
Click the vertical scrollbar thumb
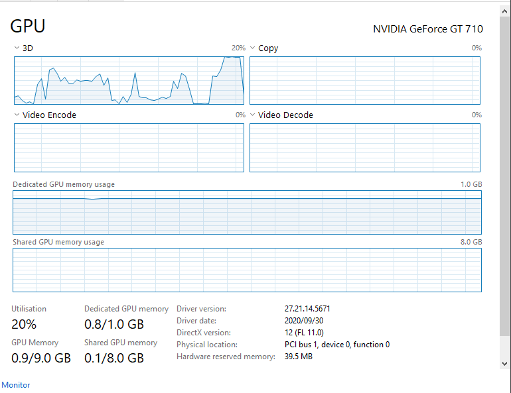[505, 176]
